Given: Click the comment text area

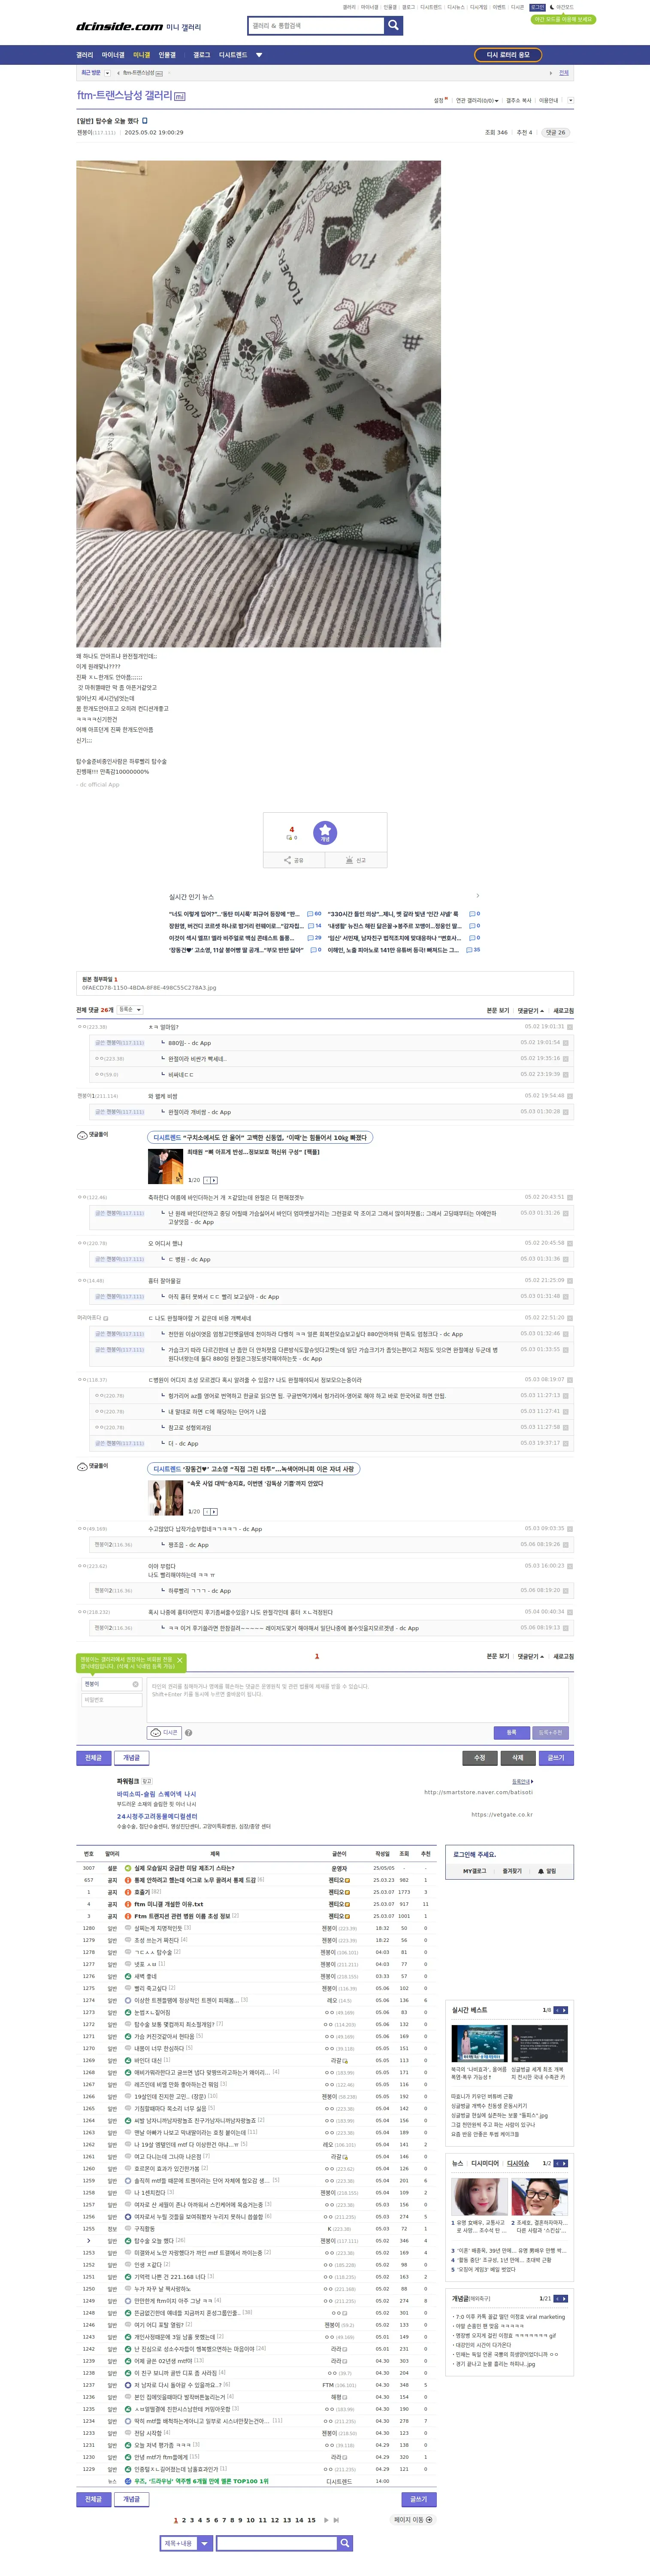Looking at the screenshot, I should pyautogui.click(x=358, y=1700).
